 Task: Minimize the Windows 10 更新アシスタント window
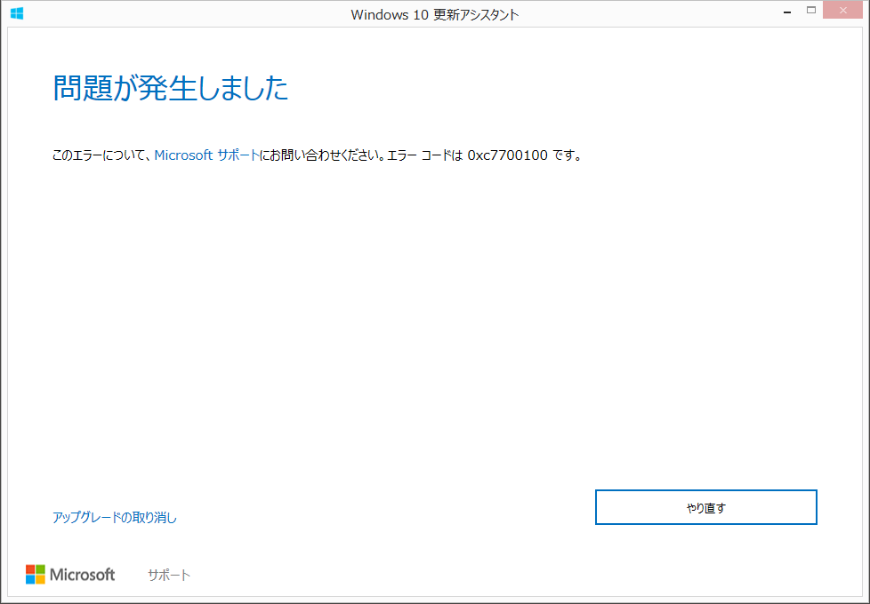click(x=786, y=11)
